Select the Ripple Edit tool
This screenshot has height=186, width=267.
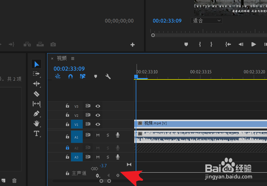37,84
